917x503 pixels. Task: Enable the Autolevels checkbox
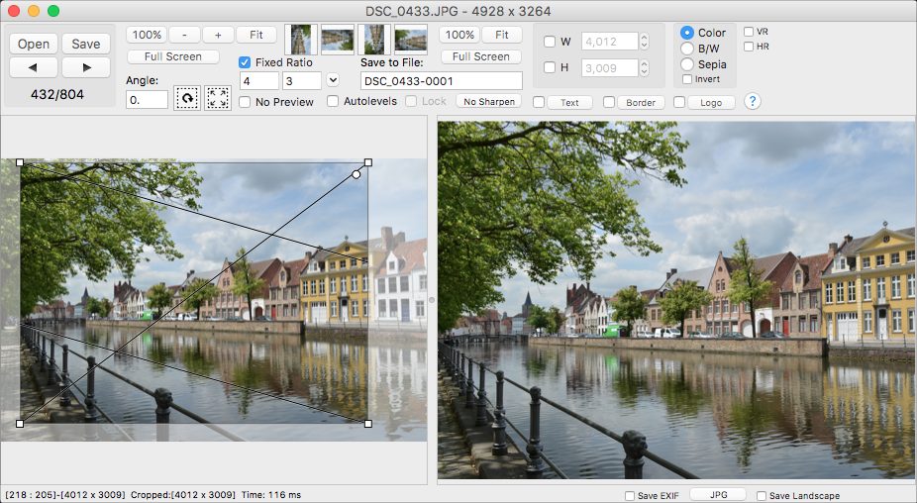point(333,101)
